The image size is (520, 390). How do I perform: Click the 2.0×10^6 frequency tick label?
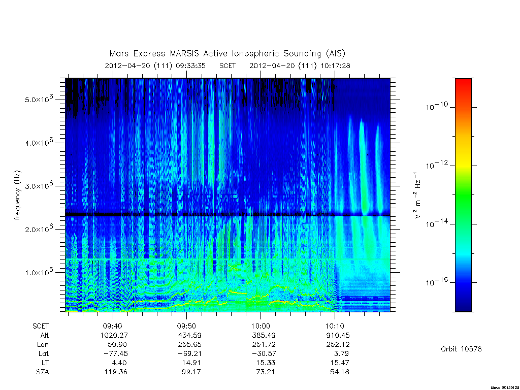(39, 229)
